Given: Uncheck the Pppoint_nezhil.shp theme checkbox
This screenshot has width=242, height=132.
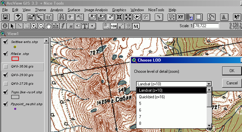Looking at the screenshot, I should 6,104.
